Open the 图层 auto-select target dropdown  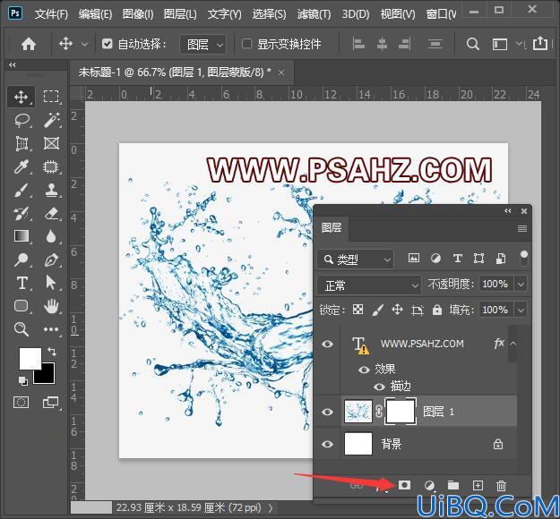tap(202, 45)
